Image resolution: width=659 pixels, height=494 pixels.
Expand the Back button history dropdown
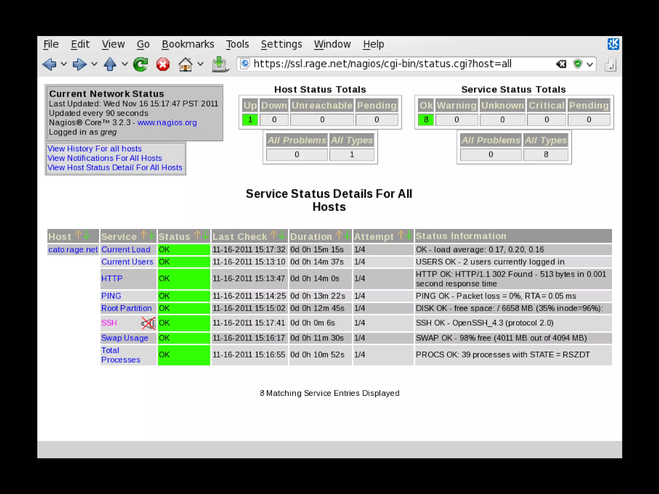64,64
